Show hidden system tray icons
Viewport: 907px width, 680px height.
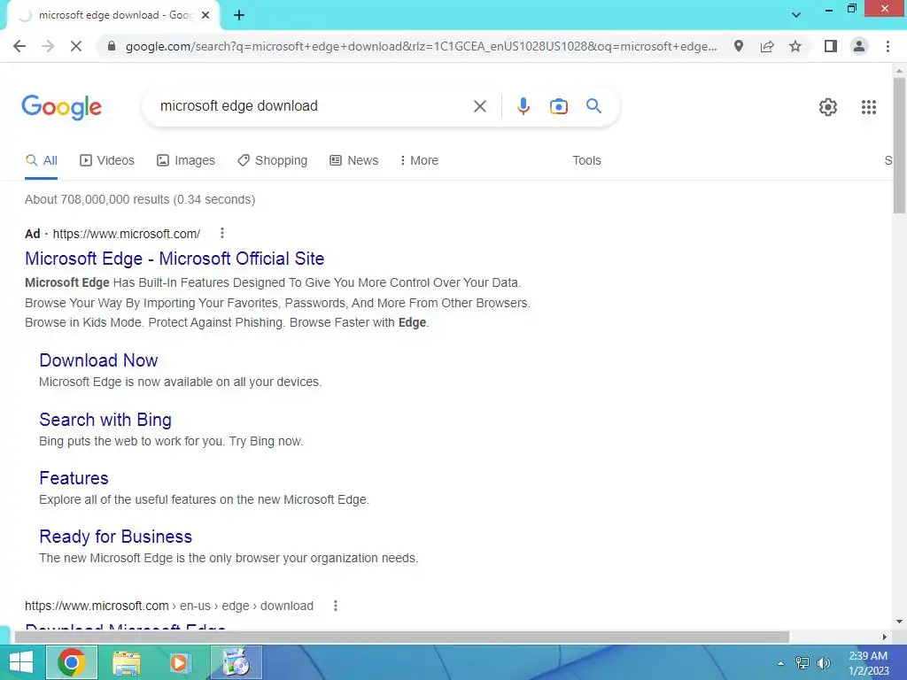tap(780, 663)
